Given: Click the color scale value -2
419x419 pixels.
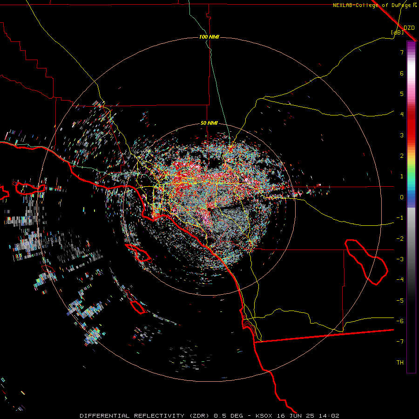Looking at the screenshot, I should pyautogui.click(x=400, y=239).
